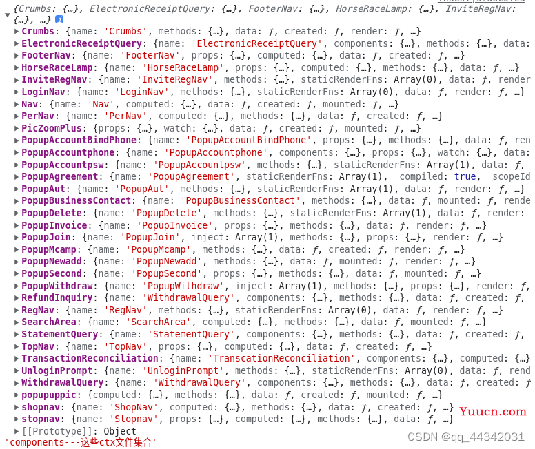Select the WithdrawalQuery property key

click(x=63, y=383)
